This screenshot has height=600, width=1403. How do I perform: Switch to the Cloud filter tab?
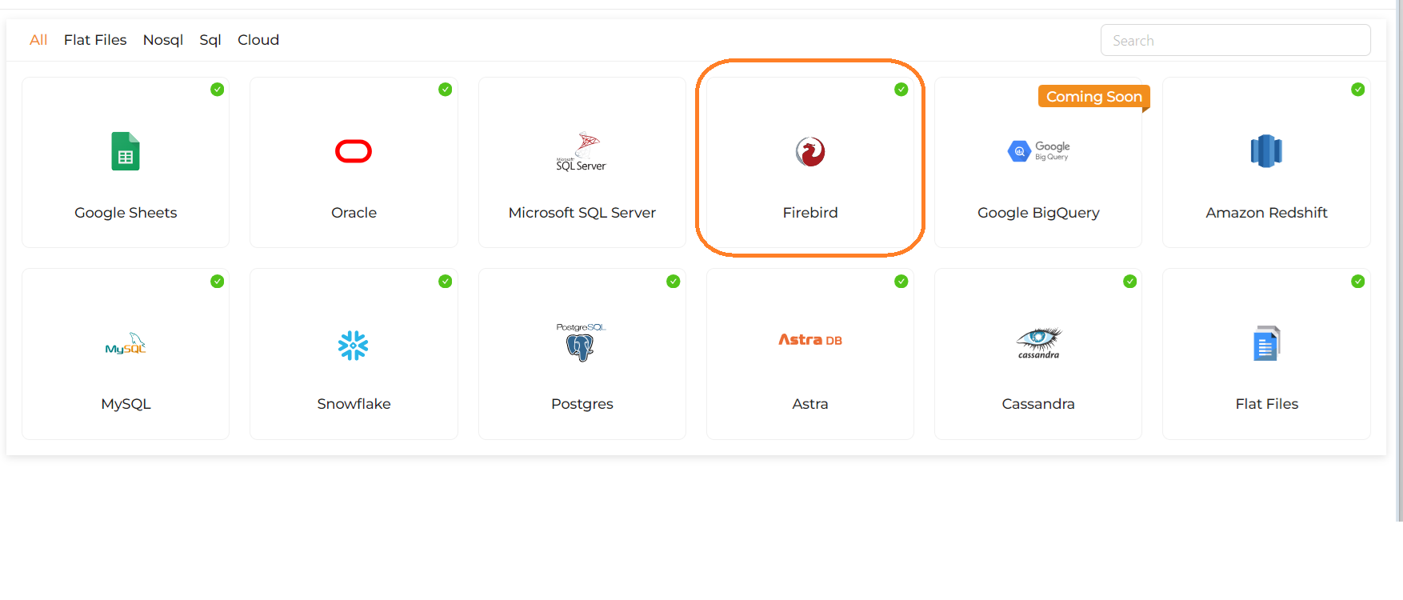(x=258, y=39)
